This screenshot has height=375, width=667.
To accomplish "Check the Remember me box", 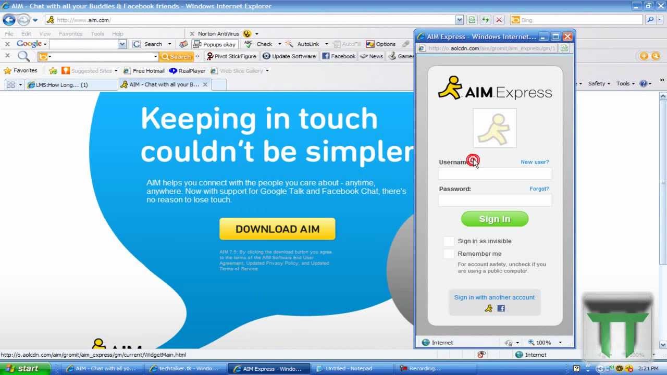I will pyautogui.click(x=449, y=254).
